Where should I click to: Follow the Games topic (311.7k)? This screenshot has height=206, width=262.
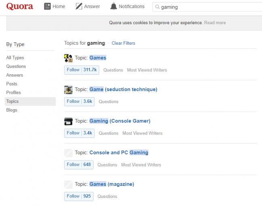[x=81, y=70]
